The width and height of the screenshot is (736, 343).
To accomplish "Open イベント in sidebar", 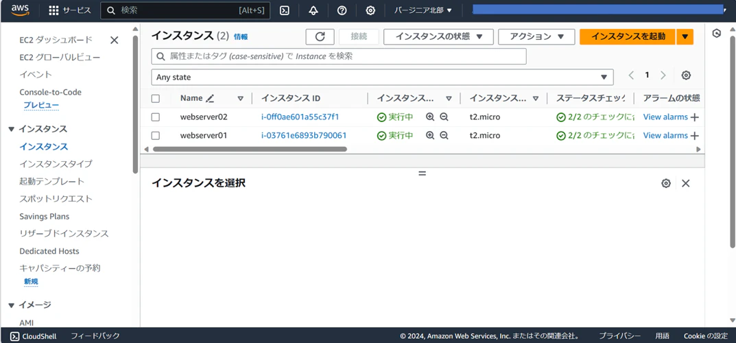I will pos(36,75).
